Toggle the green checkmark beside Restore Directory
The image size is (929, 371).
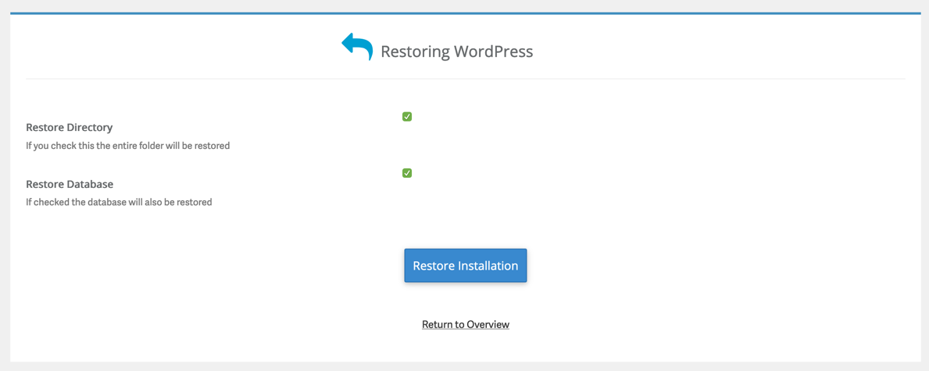[x=407, y=117]
